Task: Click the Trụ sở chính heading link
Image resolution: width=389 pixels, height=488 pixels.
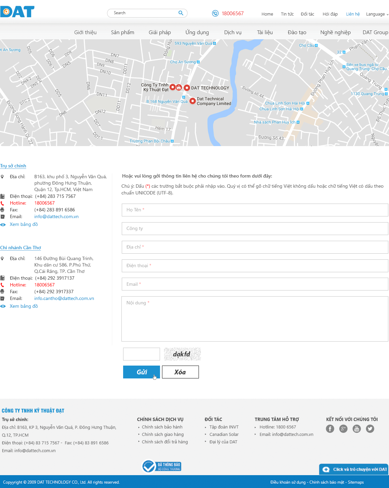Action: click(13, 166)
